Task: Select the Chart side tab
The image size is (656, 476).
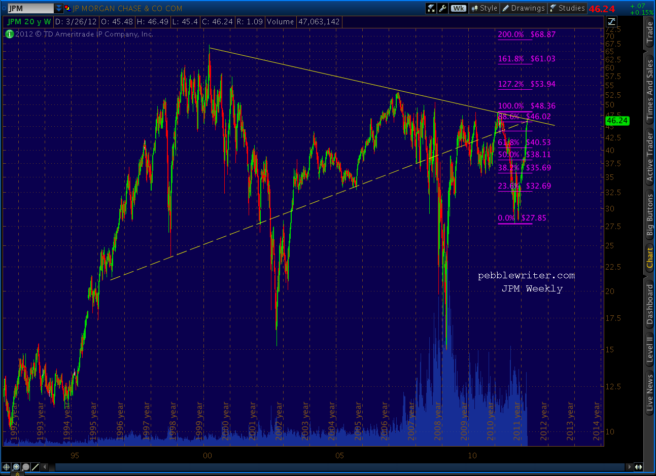Action: point(649,258)
